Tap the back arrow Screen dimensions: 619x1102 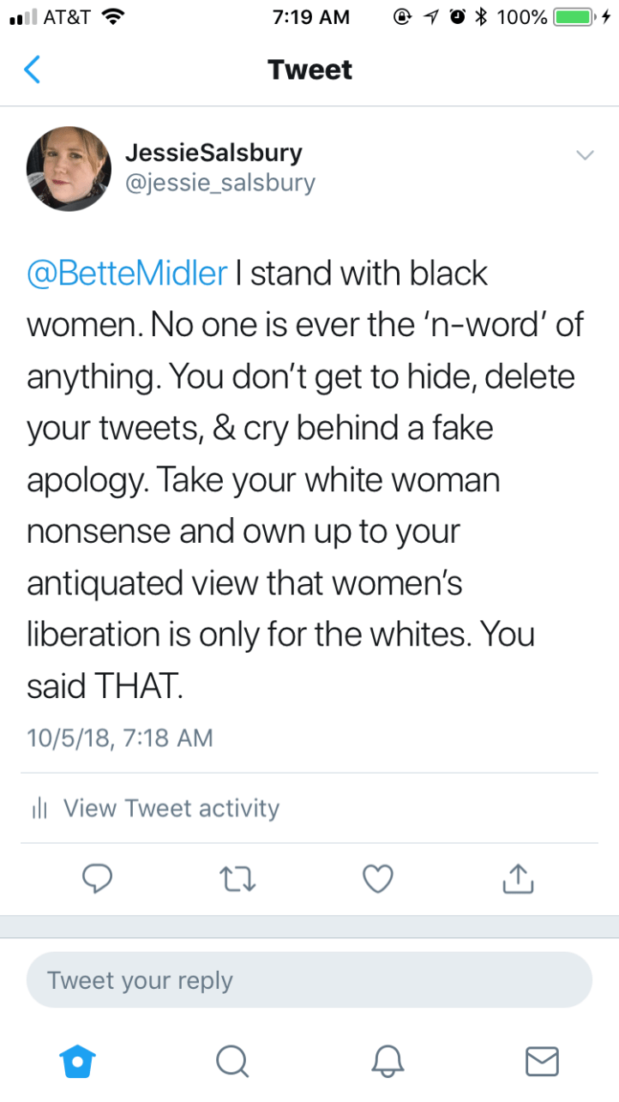[32, 69]
